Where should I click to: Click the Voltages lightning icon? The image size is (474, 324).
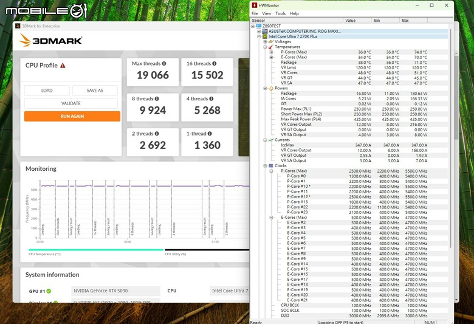click(x=271, y=41)
